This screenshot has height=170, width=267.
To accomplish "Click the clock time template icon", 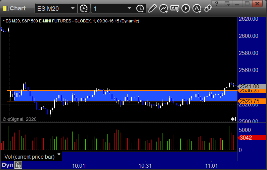I will coord(140,8).
